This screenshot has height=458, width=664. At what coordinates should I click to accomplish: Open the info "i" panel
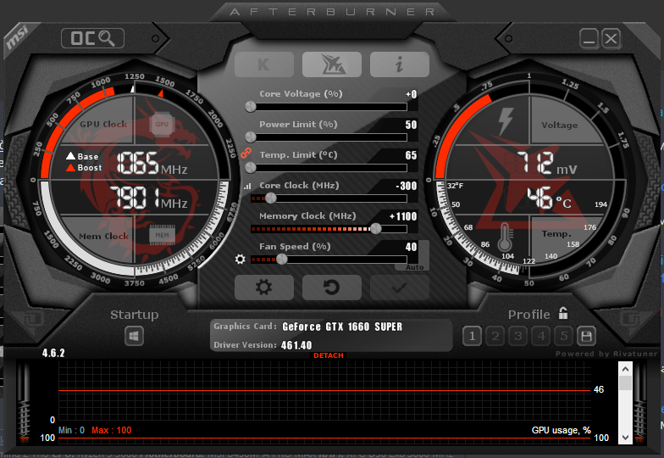[400, 64]
